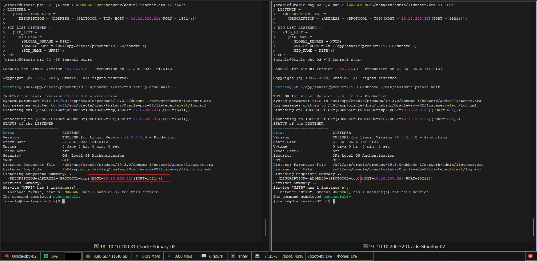Click Listener Log File path in left terminal
The image size is (537, 262).
pyautogui.click(x=137, y=169)
